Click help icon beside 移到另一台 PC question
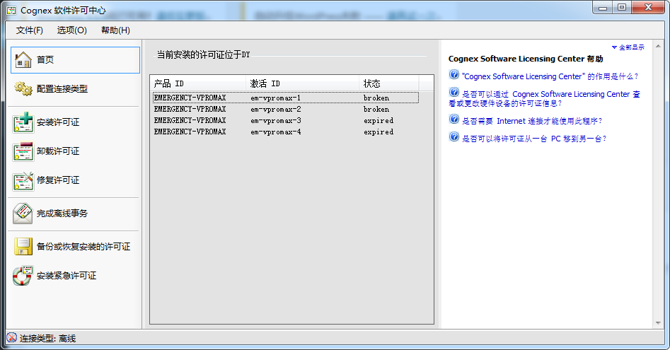This screenshot has height=350, width=670. [x=454, y=137]
